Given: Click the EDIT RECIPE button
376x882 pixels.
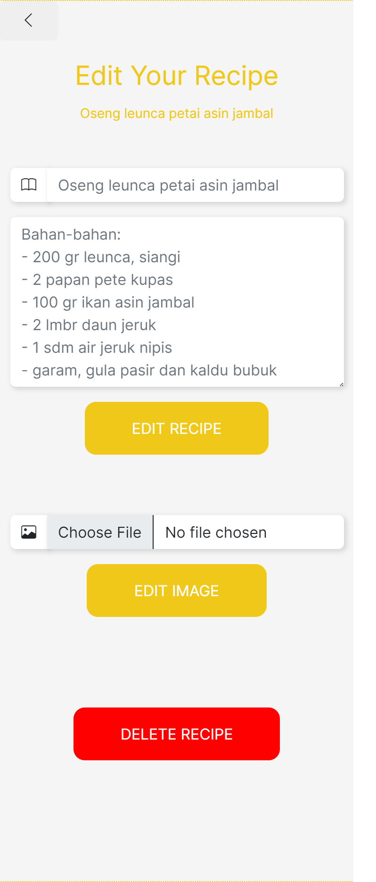Looking at the screenshot, I should tap(176, 428).
